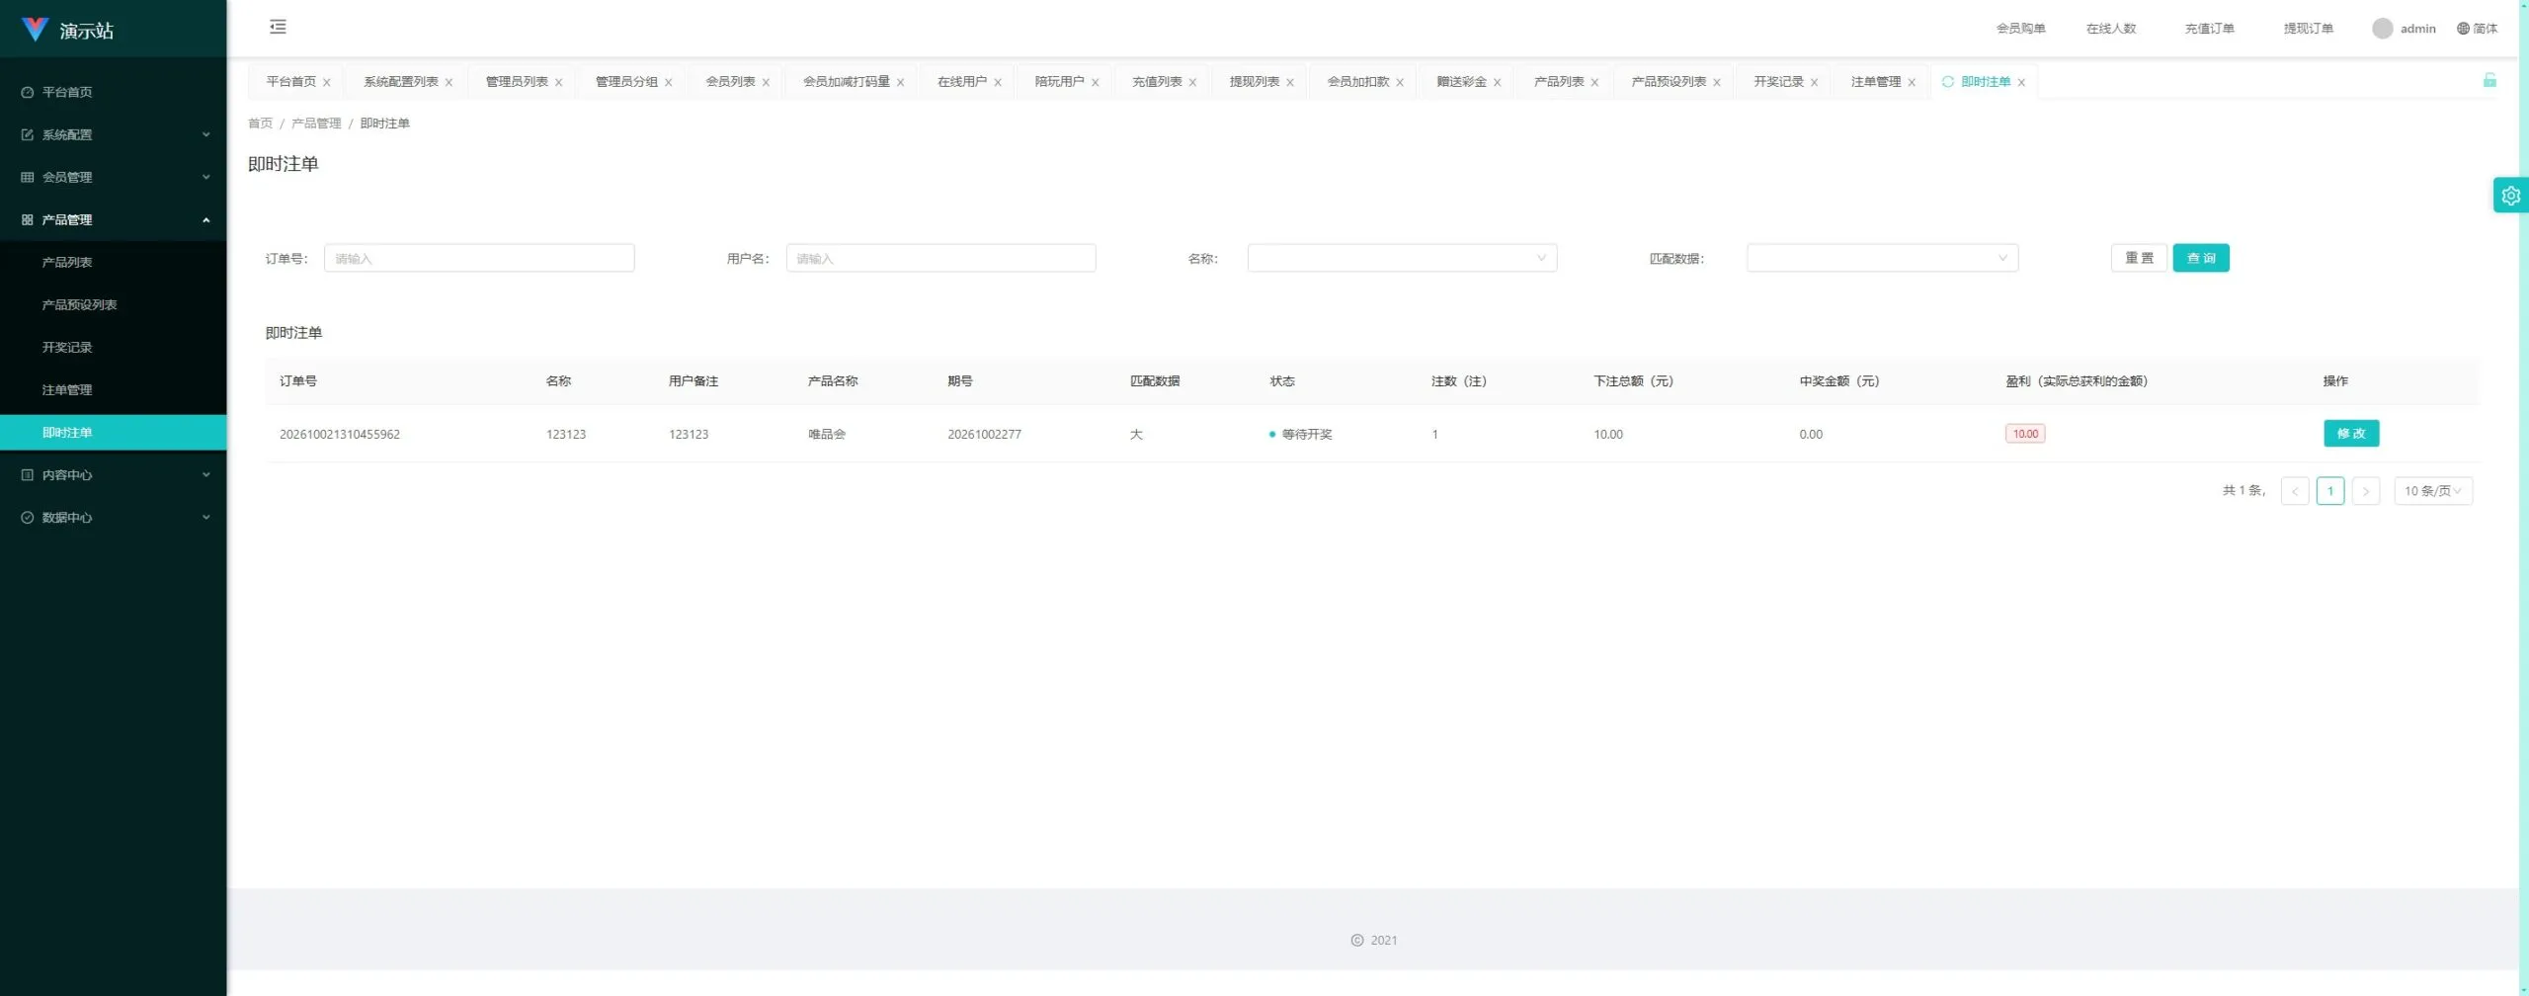
Task: Go to next page arrow in pagination
Action: click(x=2365, y=491)
